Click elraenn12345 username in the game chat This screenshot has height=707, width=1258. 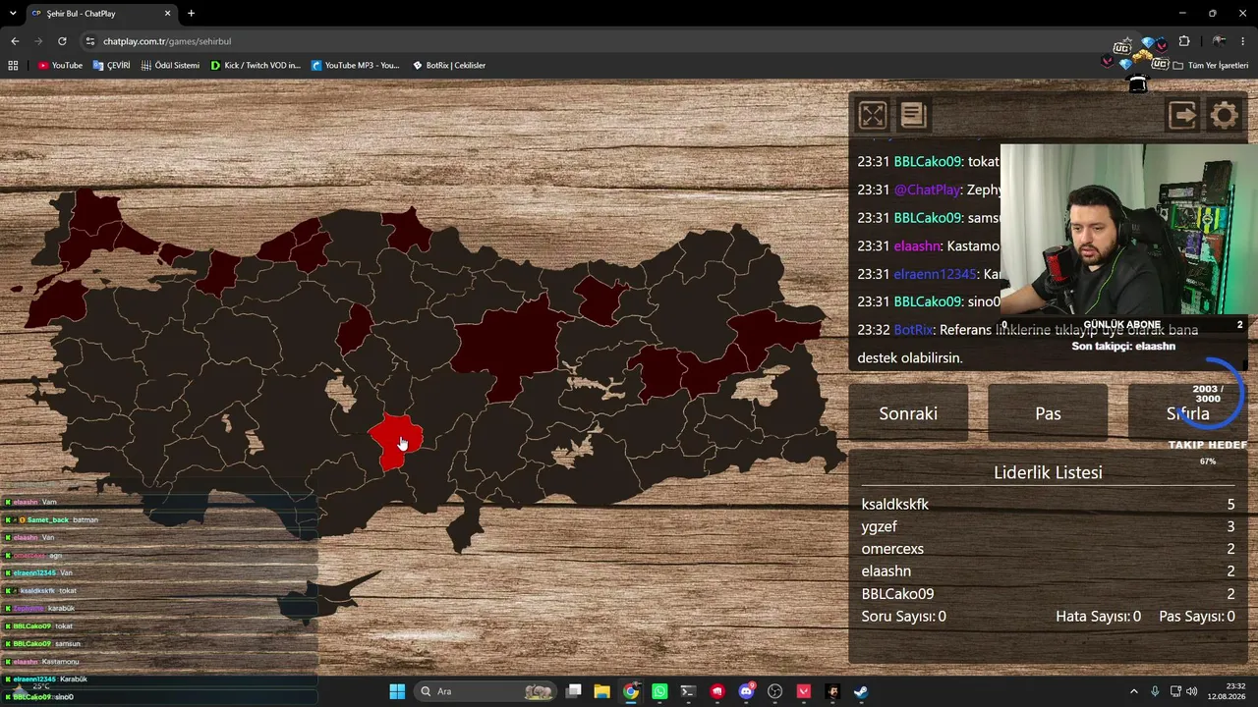[x=935, y=274]
